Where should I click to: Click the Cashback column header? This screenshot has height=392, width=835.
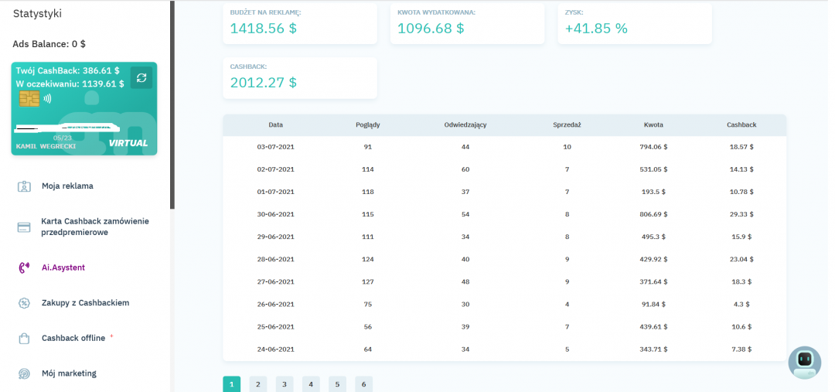pos(741,125)
